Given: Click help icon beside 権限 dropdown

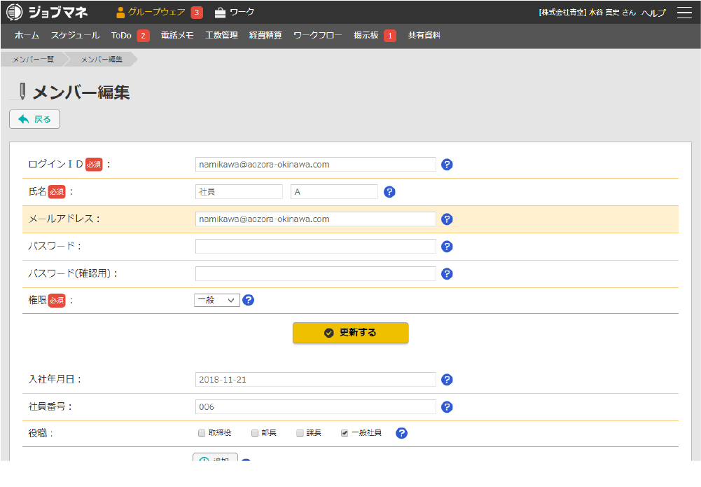Looking at the screenshot, I should click(x=248, y=300).
